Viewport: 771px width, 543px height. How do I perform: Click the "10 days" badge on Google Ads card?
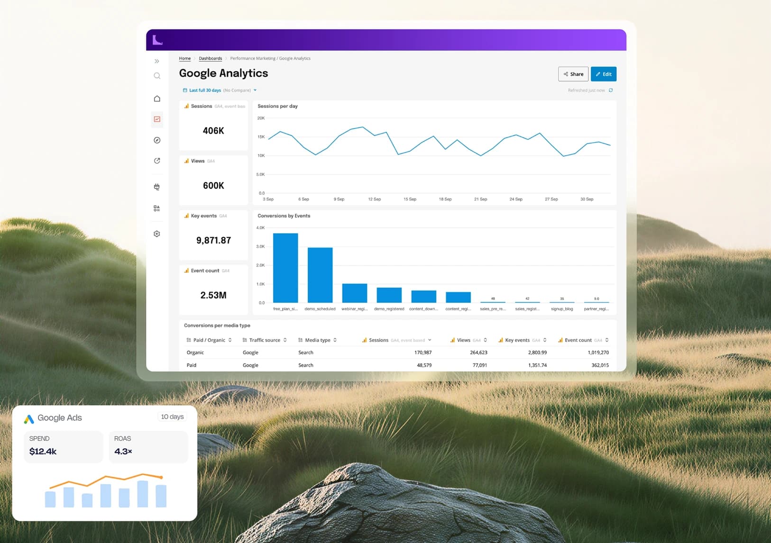tap(172, 417)
